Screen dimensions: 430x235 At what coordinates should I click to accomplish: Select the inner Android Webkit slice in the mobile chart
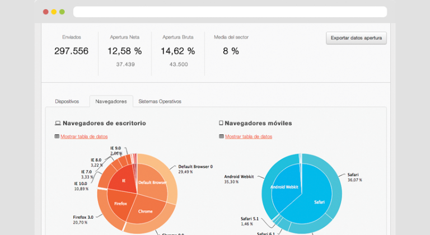pyautogui.click(x=286, y=187)
